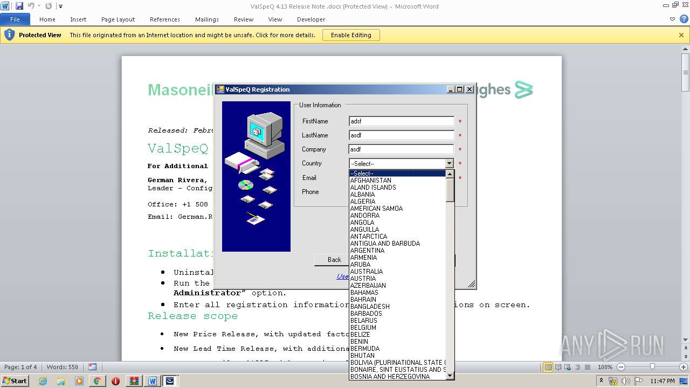Click the Save icon in Quick Access Toolbar
Viewport: 690px width, 388px height.
(19, 6)
